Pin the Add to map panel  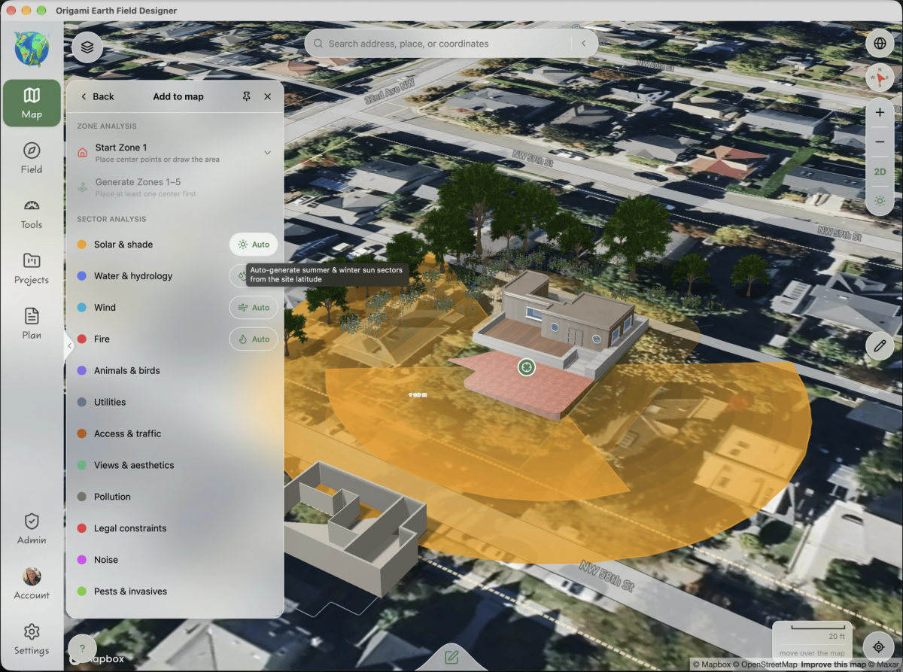(x=247, y=96)
